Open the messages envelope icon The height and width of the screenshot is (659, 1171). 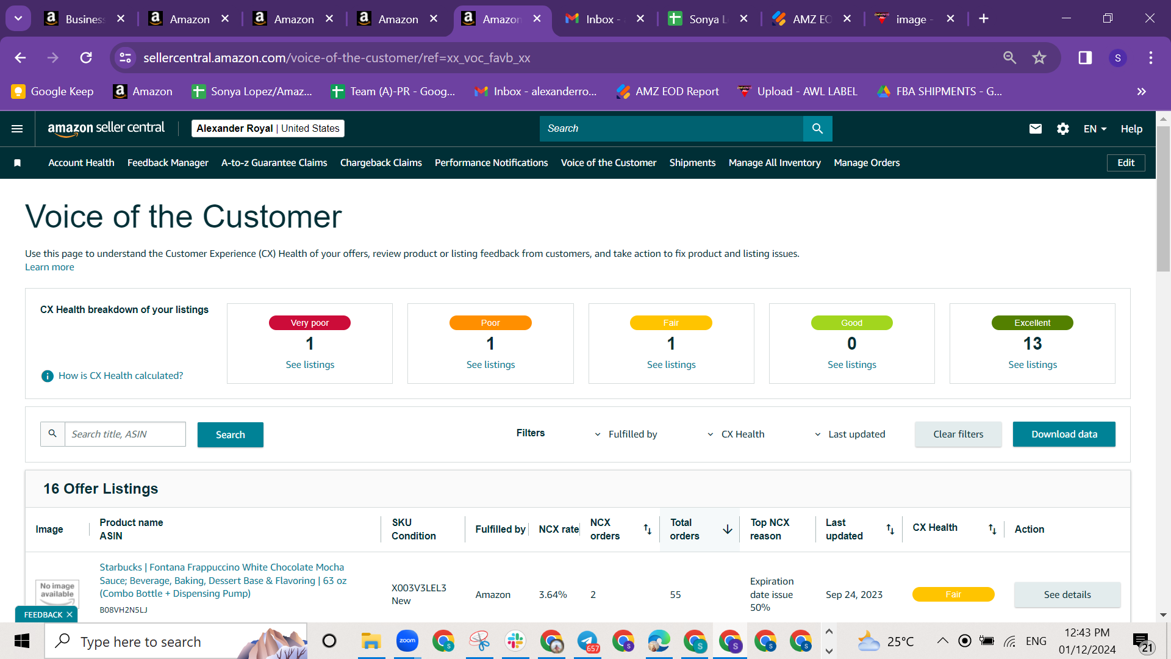coord(1036,129)
